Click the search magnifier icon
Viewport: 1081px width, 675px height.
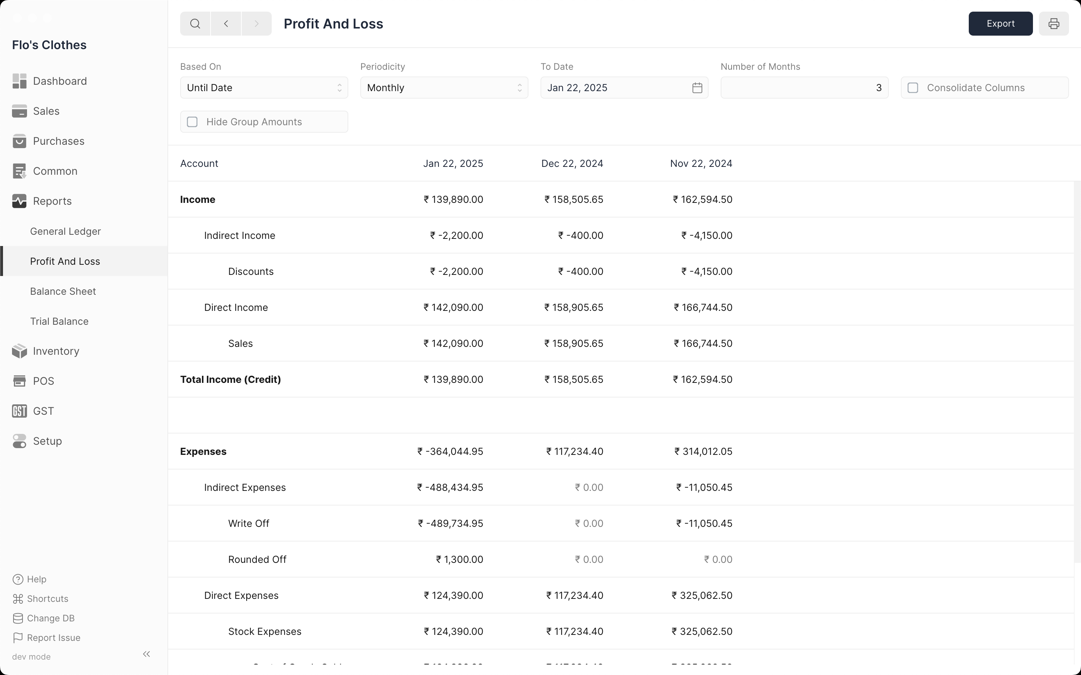(195, 24)
